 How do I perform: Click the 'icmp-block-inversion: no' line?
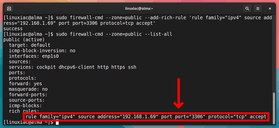(42, 51)
